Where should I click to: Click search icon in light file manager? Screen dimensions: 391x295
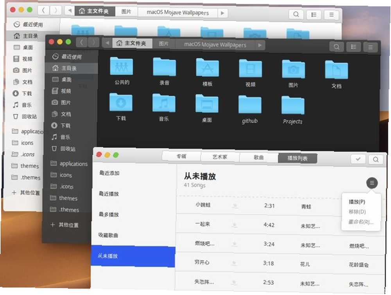point(296,14)
